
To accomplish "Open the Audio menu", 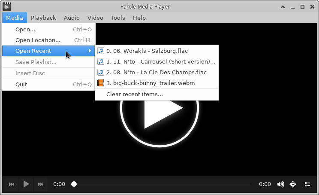I will [72, 18].
